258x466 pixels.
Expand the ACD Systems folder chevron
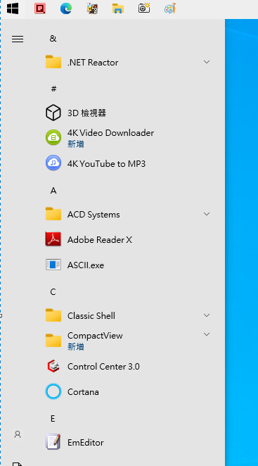coord(207,214)
